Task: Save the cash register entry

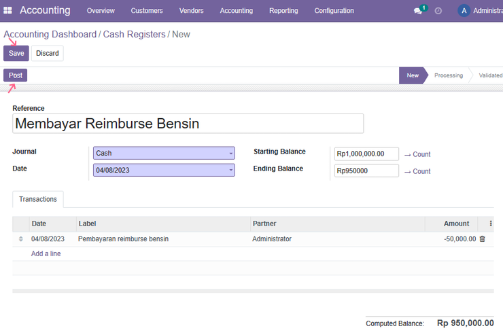Action: pyautogui.click(x=16, y=53)
